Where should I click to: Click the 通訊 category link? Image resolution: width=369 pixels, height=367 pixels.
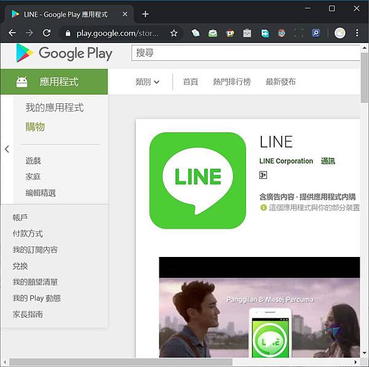328,161
